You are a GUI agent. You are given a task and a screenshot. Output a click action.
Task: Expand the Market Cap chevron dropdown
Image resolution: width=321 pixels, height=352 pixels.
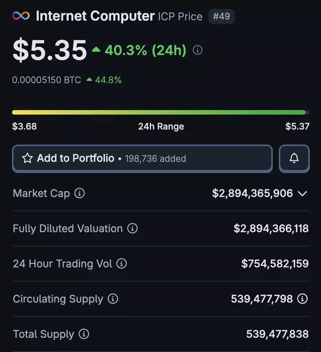303,194
